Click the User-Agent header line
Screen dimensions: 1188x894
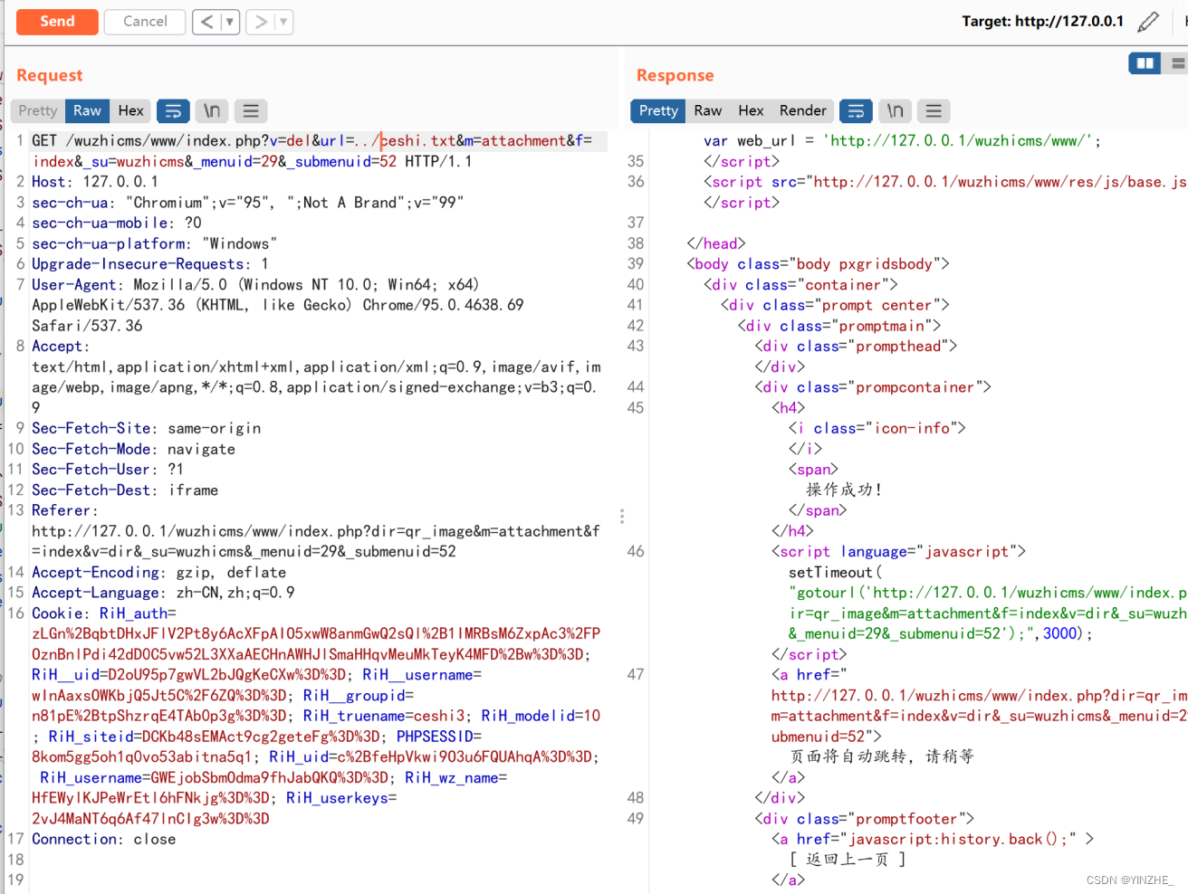tap(277, 305)
